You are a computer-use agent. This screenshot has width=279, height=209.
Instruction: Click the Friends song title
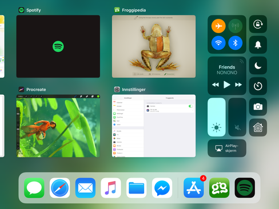(x=227, y=67)
